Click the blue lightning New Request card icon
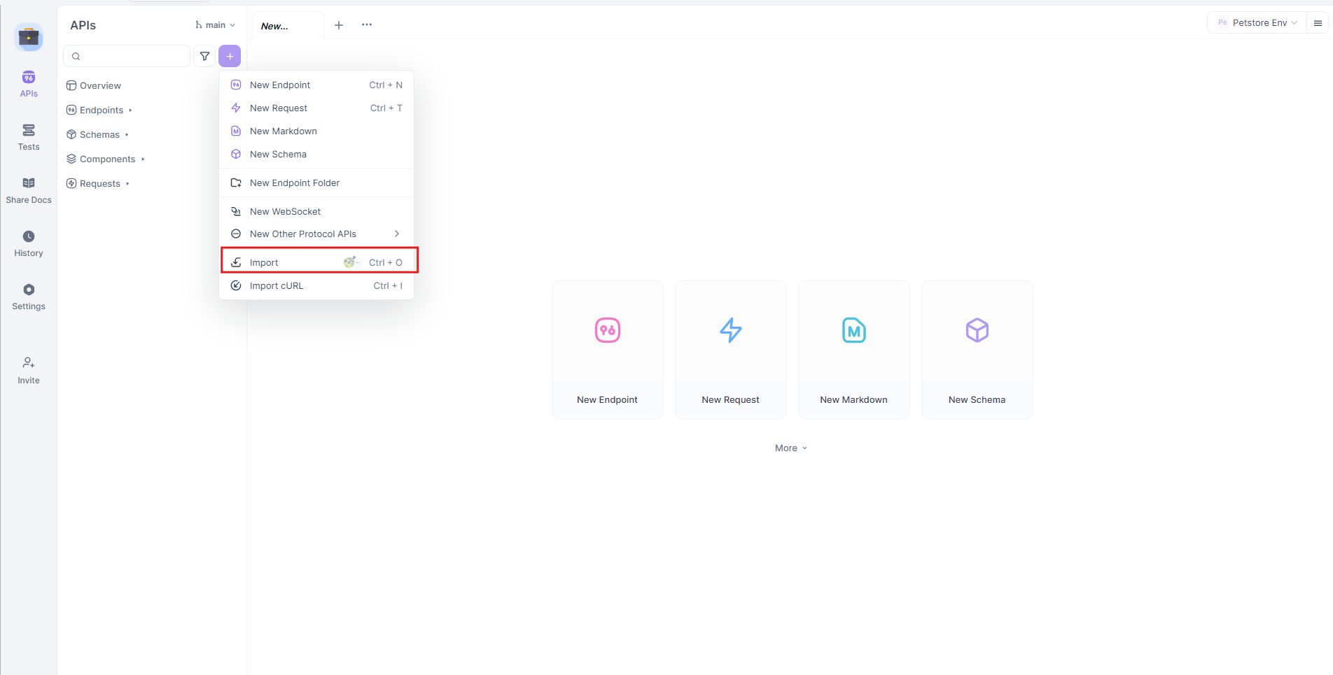Viewport: 1333px width, 675px height. 731,330
